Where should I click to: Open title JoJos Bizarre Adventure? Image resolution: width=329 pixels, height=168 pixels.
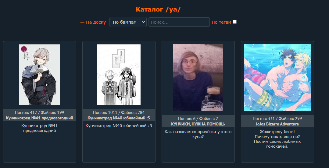(277, 124)
